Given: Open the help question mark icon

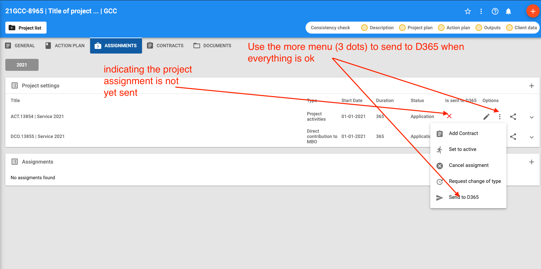Looking at the screenshot, I should [495, 11].
